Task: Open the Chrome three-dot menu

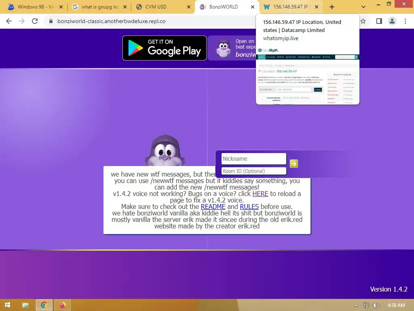Action: tap(405, 21)
